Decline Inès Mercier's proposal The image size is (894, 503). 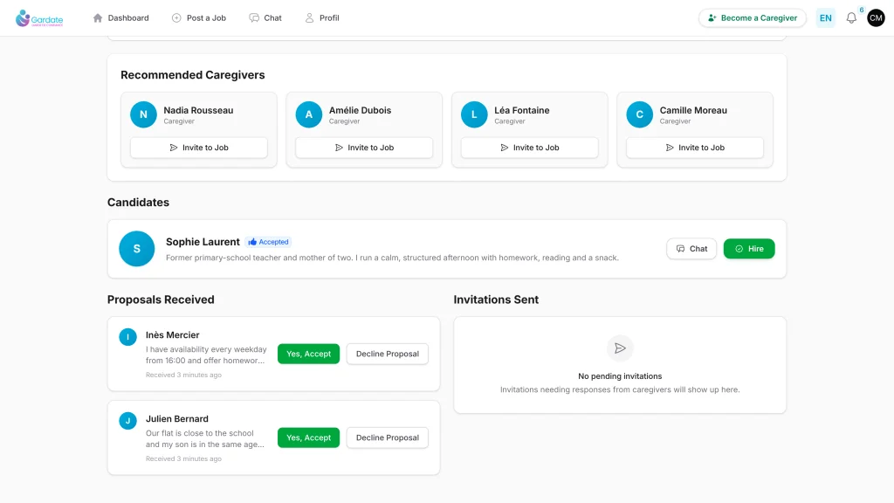[x=388, y=355]
